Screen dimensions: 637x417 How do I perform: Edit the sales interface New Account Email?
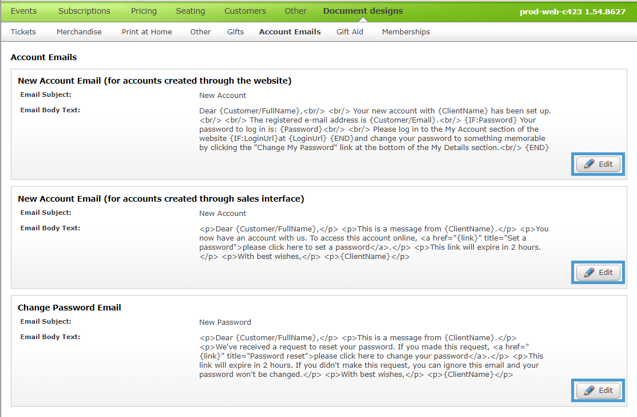(x=598, y=272)
